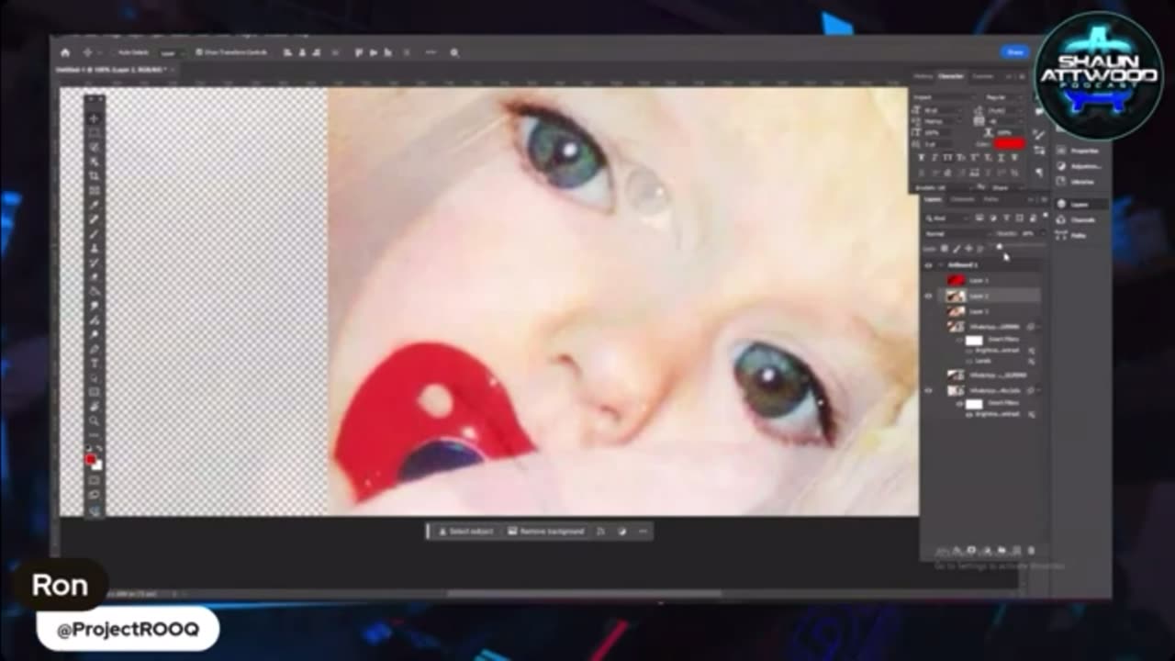The width and height of the screenshot is (1175, 661).
Task: Open search using the magnifier icon
Action: point(454,52)
